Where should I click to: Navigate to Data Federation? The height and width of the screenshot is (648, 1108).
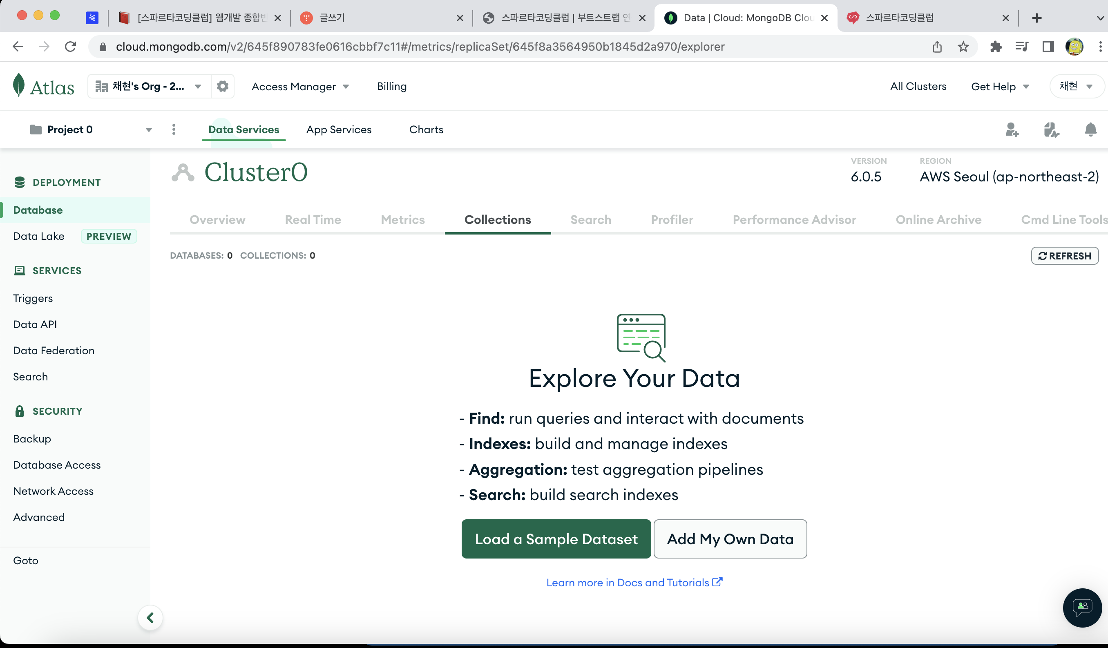[54, 351]
